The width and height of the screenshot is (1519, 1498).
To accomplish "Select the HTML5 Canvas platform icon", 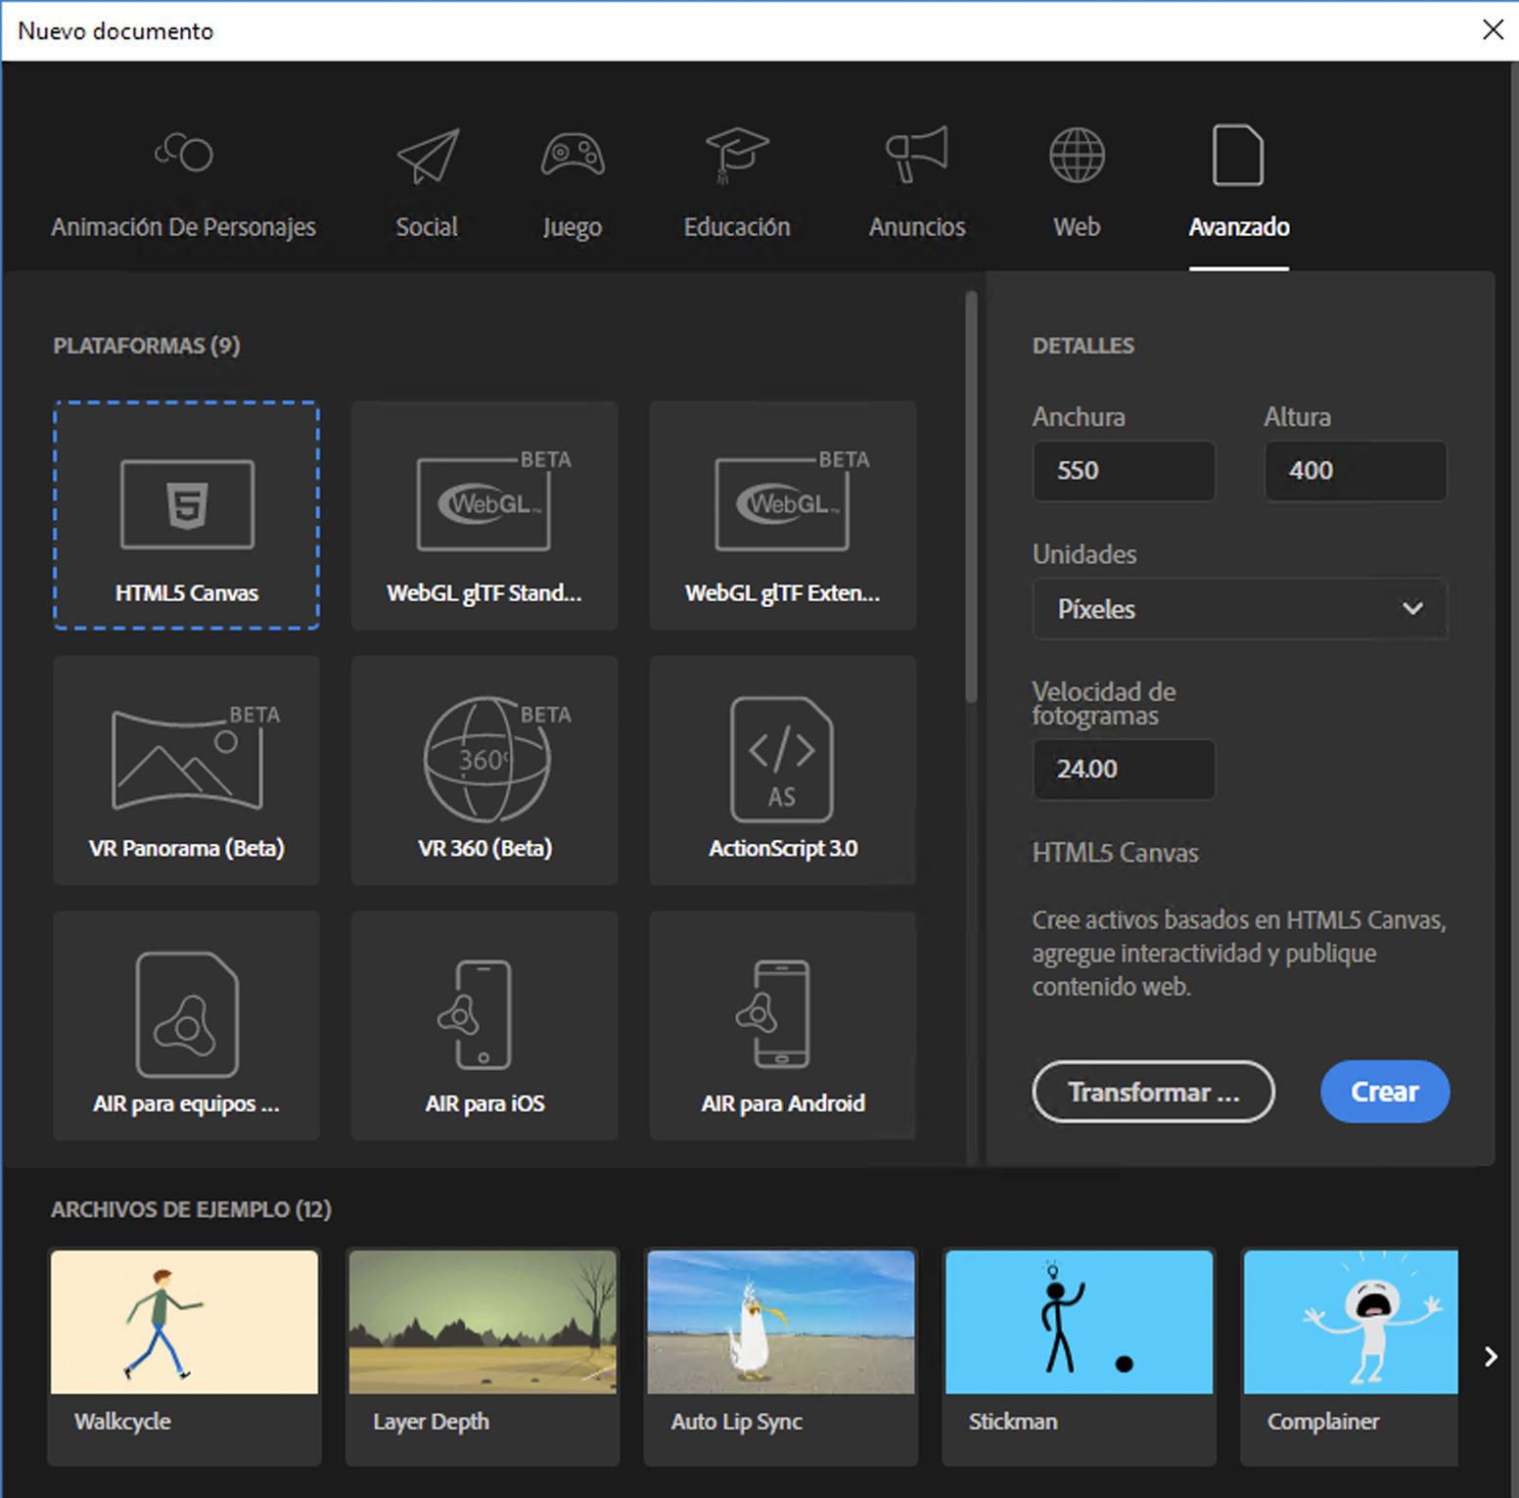I will (187, 504).
